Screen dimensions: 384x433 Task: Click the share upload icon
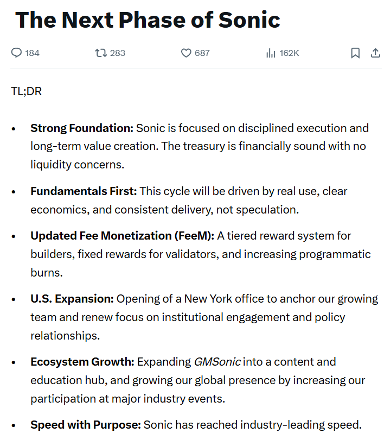[x=375, y=53]
